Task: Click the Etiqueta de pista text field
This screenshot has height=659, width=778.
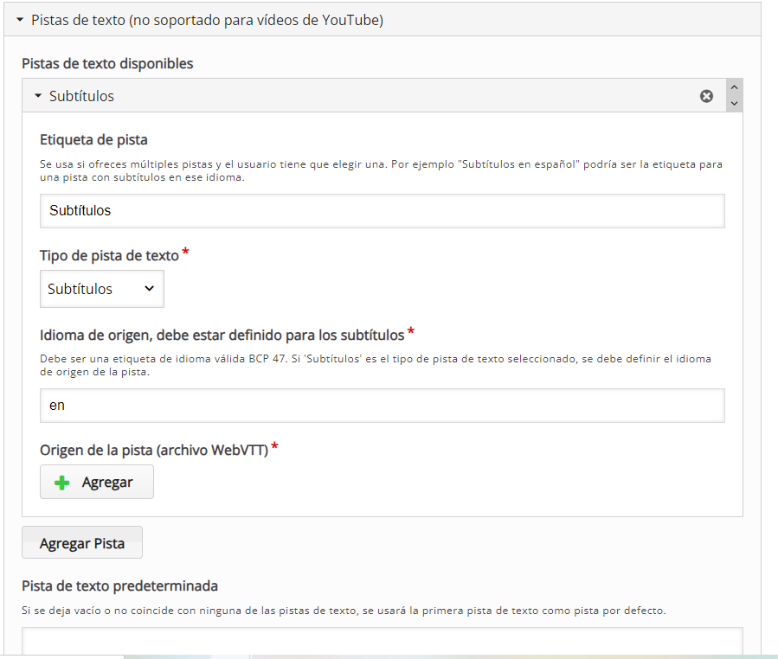Action: click(382, 211)
